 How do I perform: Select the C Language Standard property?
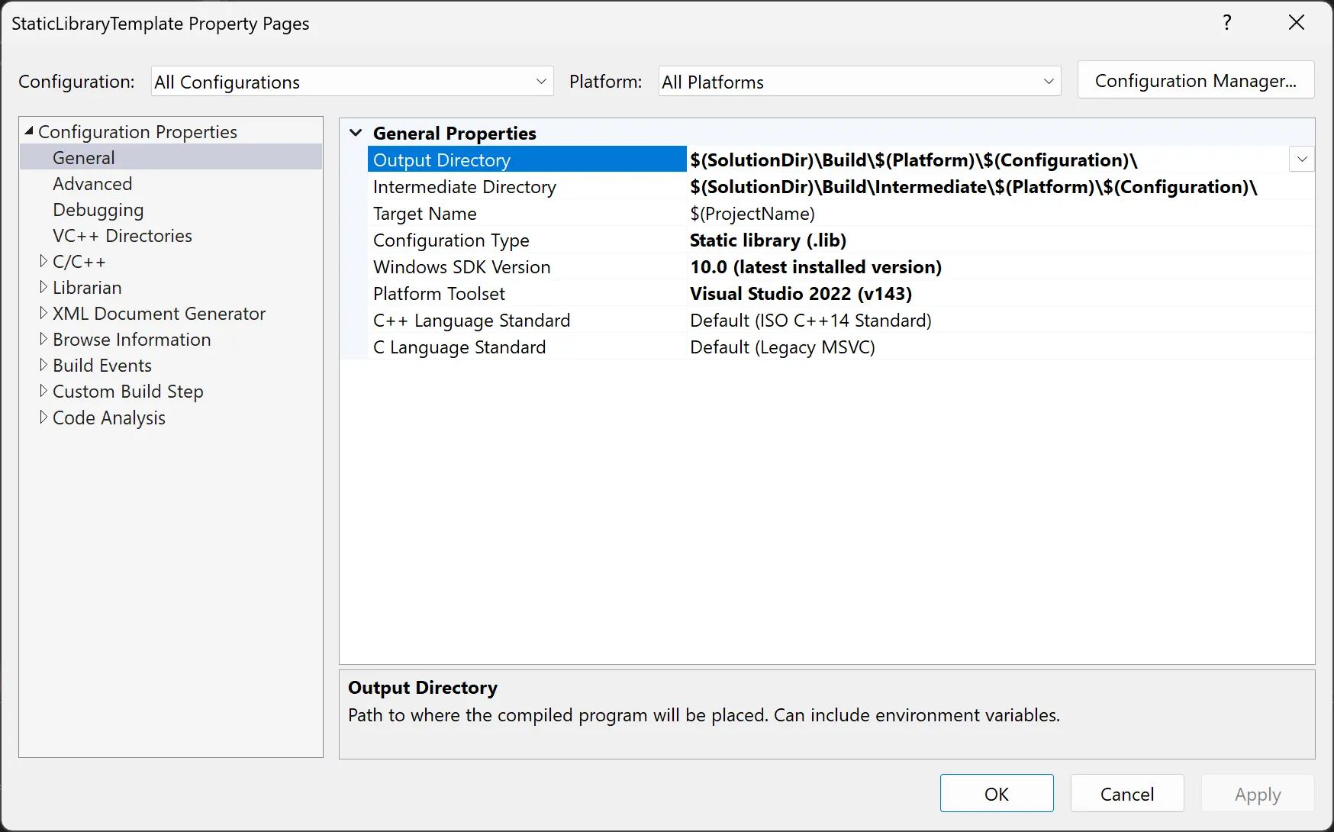459,347
